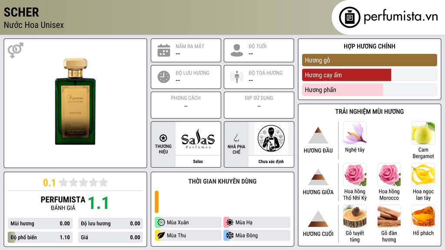Click the Chưa xác định perfumer label
Viewport: 445px width, 250px height.
[271, 161]
